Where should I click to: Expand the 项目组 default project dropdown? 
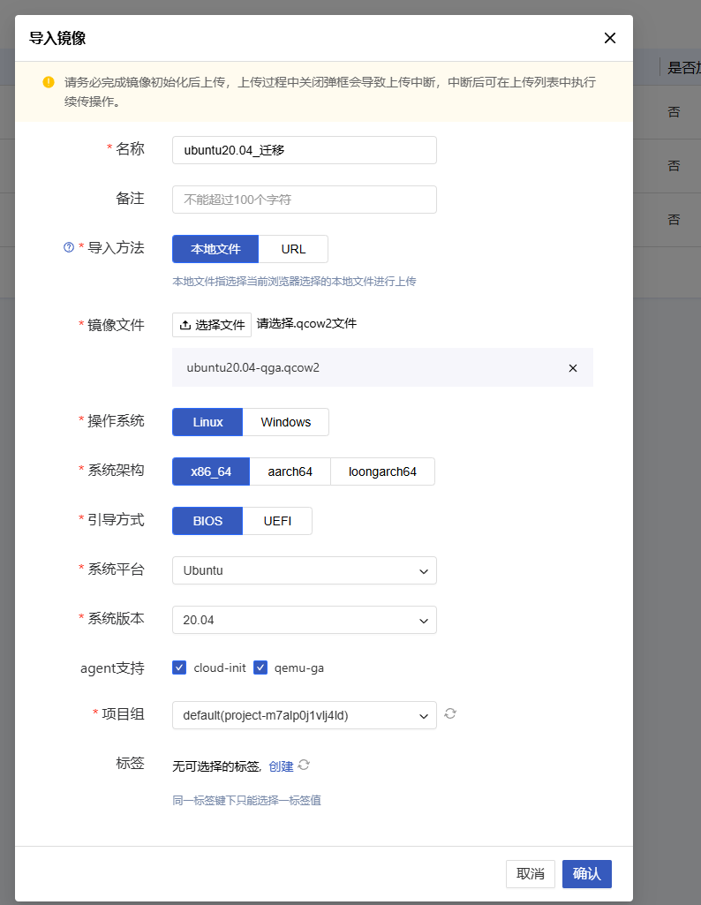pos(304,715)
